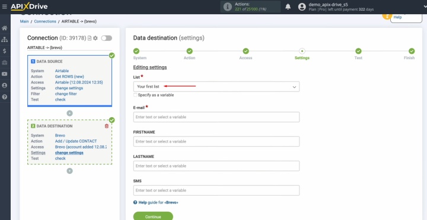Delete the Data Destination block
This screenshot has height=220, width=427.
[107, 126]
